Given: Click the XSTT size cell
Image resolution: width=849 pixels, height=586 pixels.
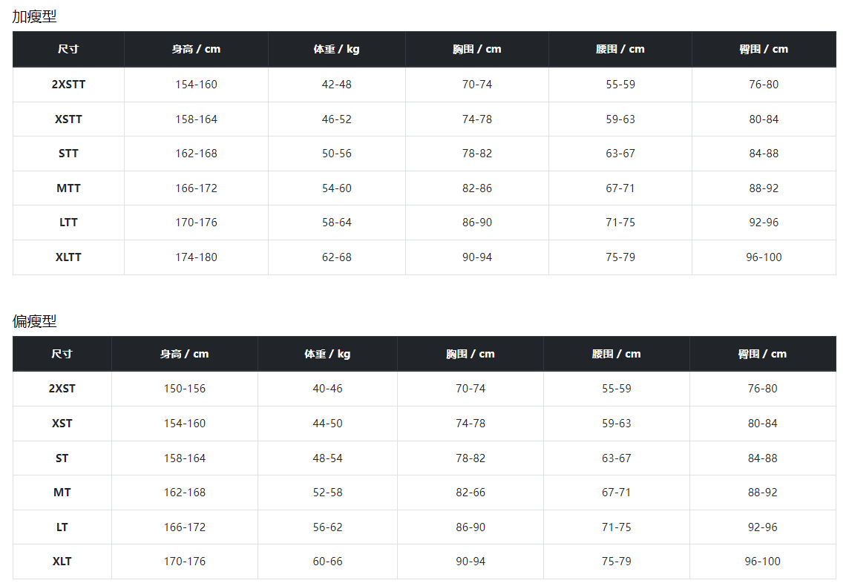Looking at the screenshot, I should coord(68,119).
